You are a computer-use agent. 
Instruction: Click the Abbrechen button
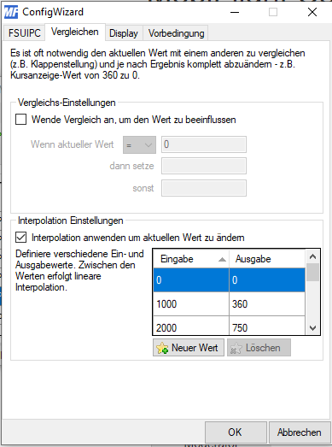300,432
